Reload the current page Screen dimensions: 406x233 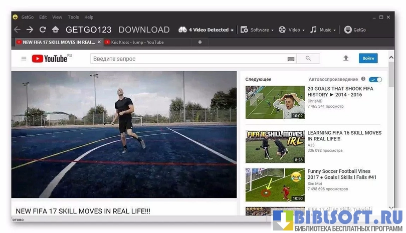(43, 30)
